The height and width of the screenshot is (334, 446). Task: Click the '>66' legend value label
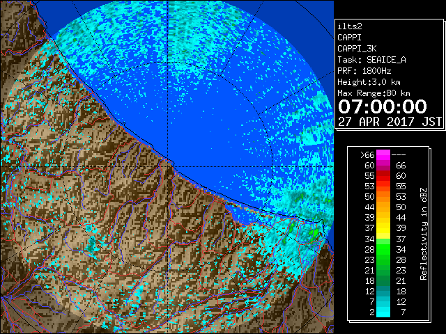click(x=367, y=155)
